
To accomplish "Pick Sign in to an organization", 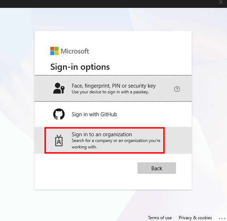I will 102,134.
